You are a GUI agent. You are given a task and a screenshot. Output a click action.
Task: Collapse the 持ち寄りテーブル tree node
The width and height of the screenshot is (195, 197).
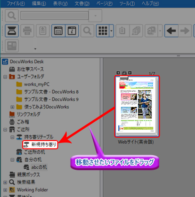(x=12, y=137)
